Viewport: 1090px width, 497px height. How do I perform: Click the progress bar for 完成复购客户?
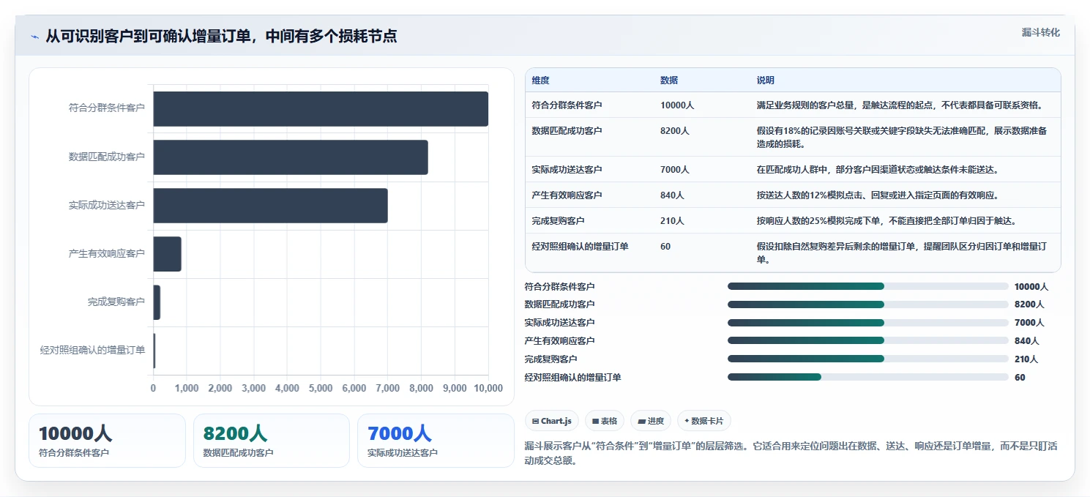click(x=868, y=359)
